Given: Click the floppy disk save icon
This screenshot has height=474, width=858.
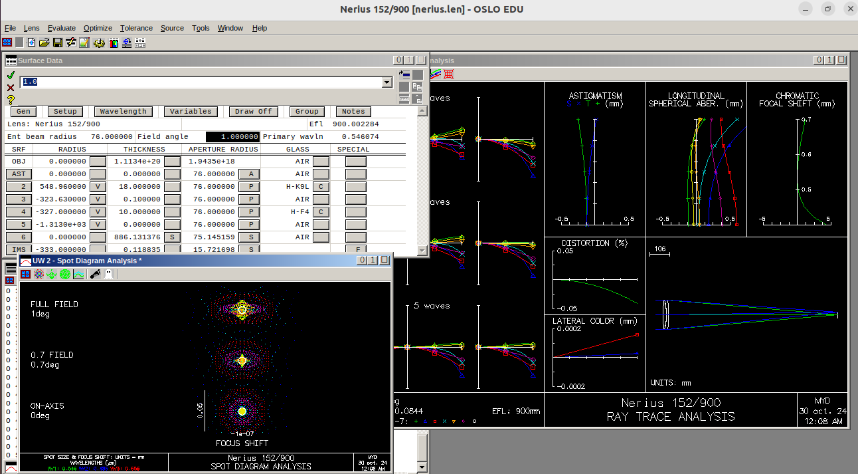Looking at the screenshot, I should [x=58, y=43].
